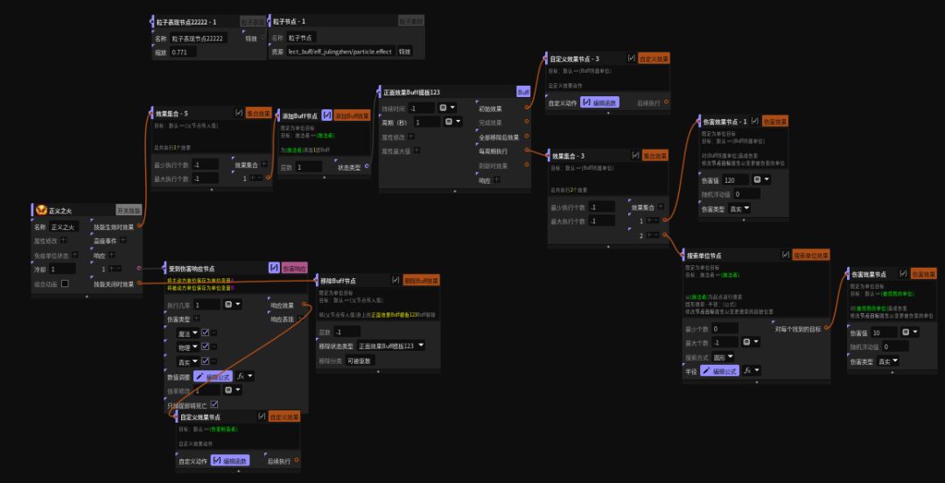Open the value type dropdown beside 伤害值 120
The width and height of the screenshot is (945, 483).
point(762,179)
